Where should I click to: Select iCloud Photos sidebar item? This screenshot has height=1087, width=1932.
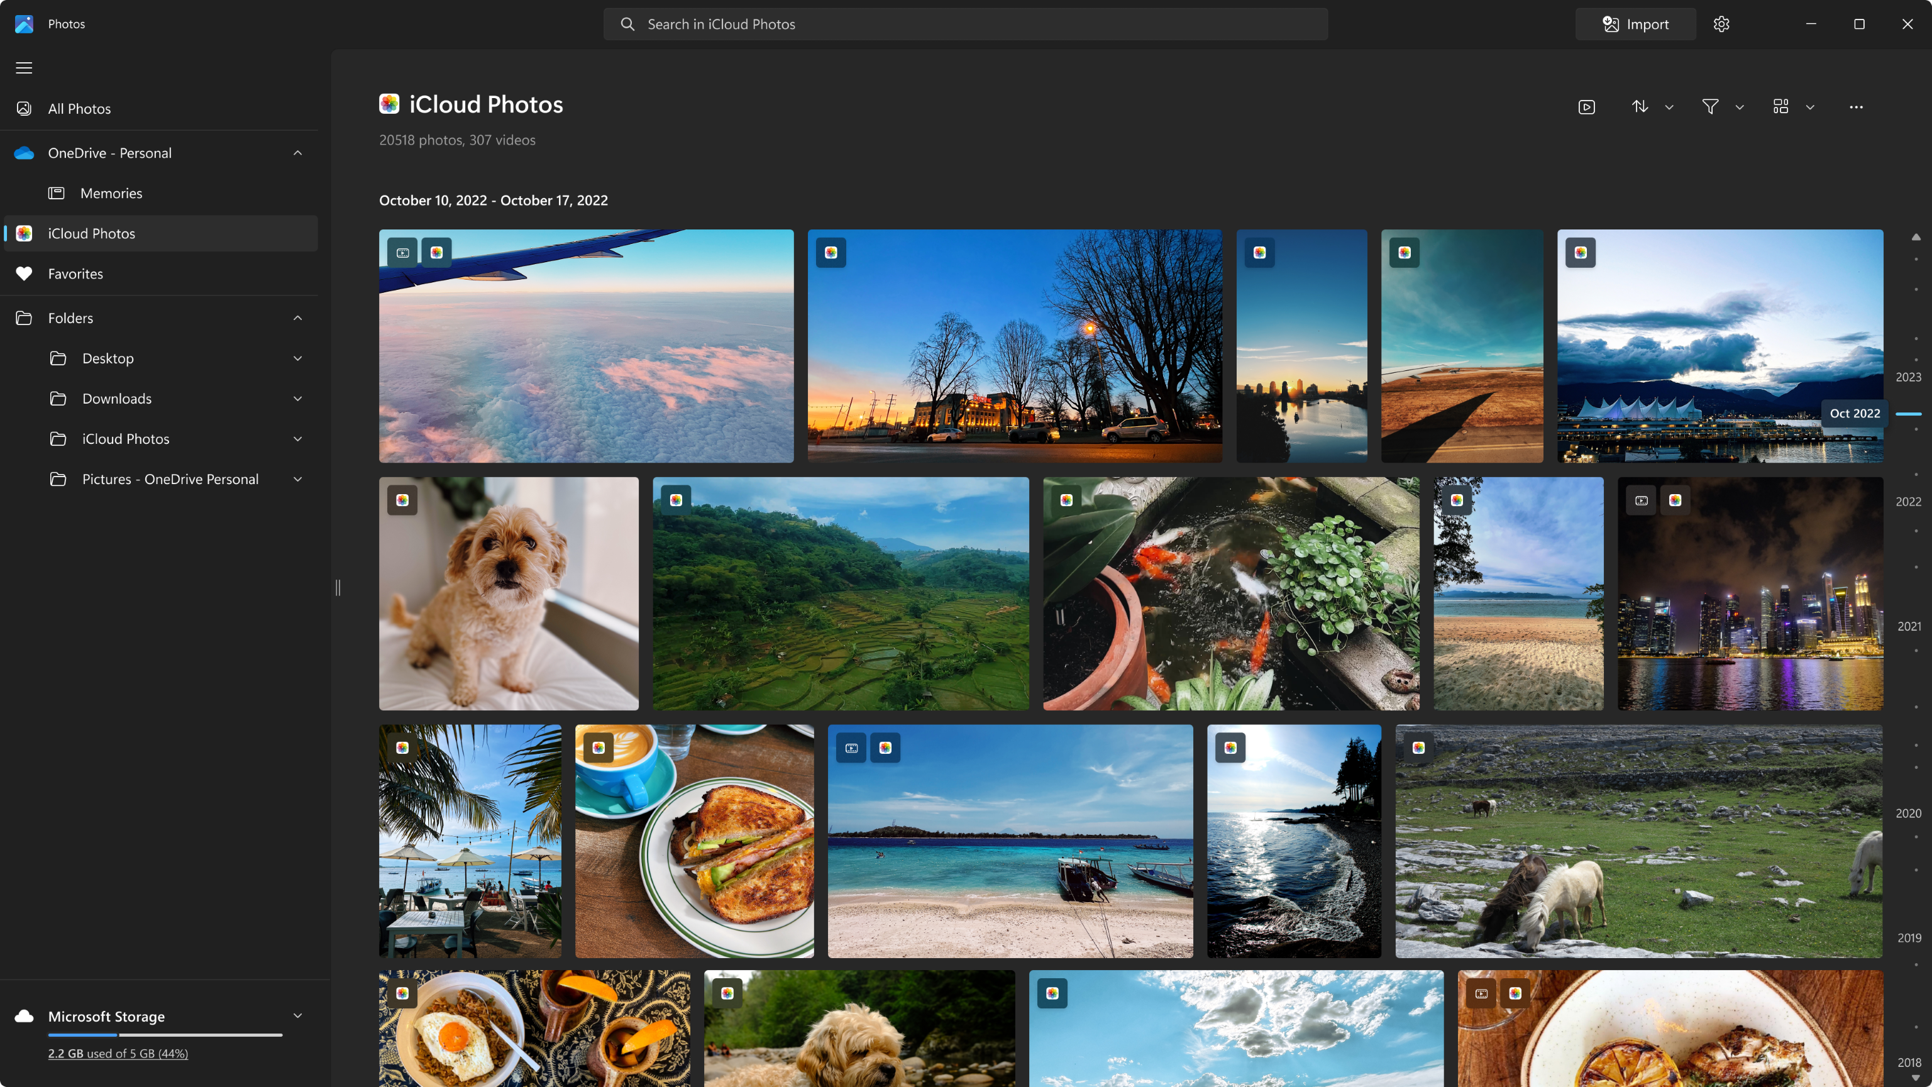pos(158,232)
